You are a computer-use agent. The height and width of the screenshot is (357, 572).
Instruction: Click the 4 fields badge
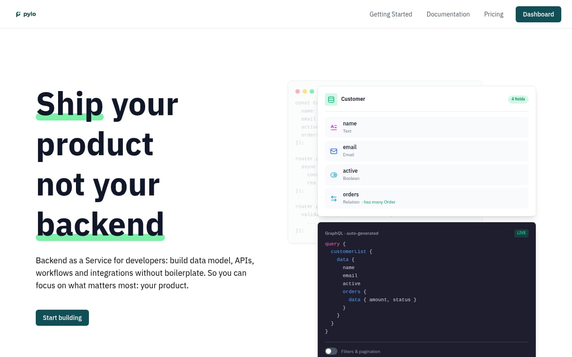pos(518,99)
